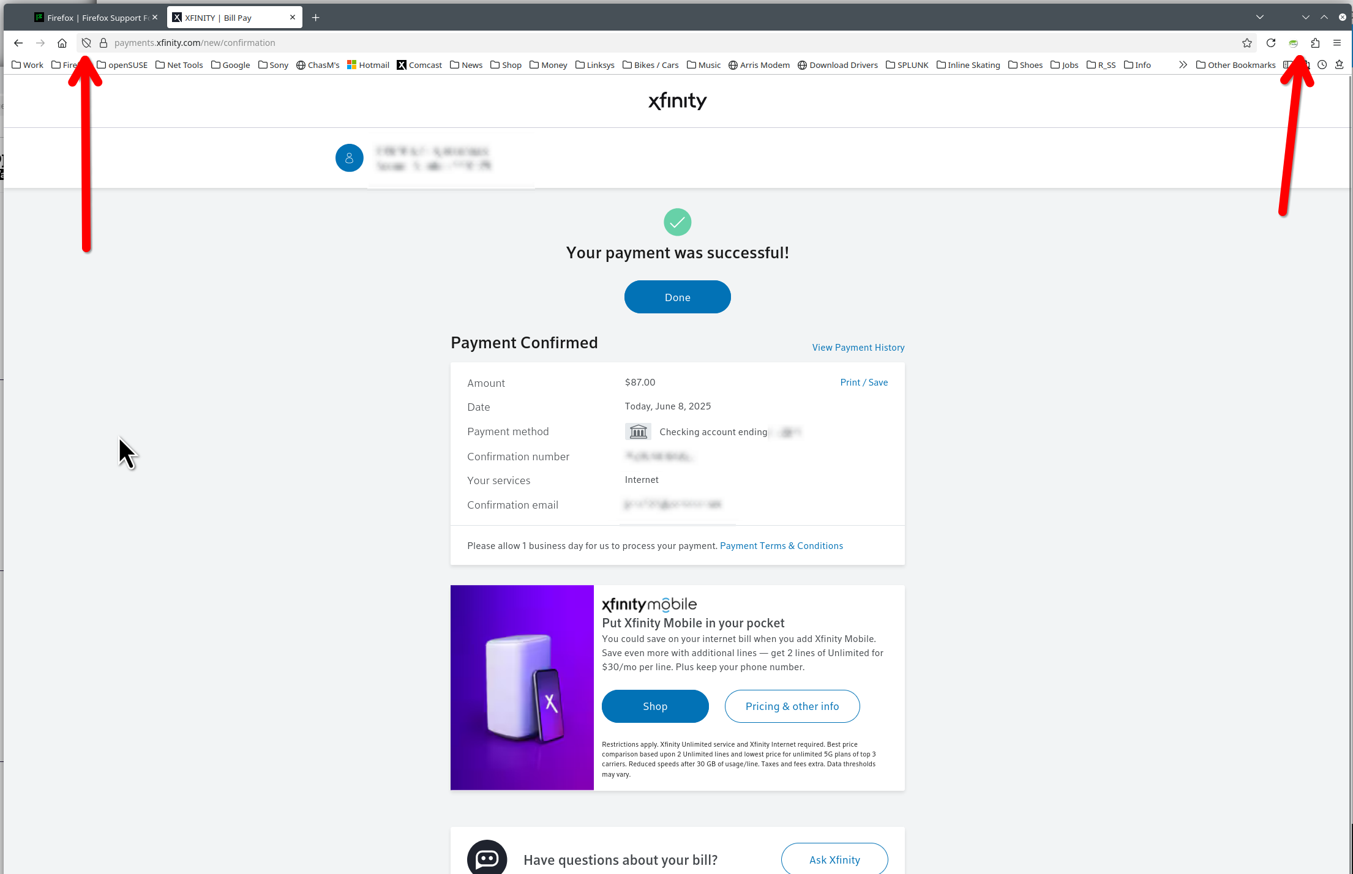Click the blue Done button

(x=677, y=297)
